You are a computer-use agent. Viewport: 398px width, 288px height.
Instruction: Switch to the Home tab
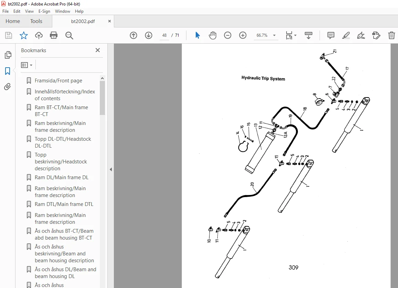(13, 21)
